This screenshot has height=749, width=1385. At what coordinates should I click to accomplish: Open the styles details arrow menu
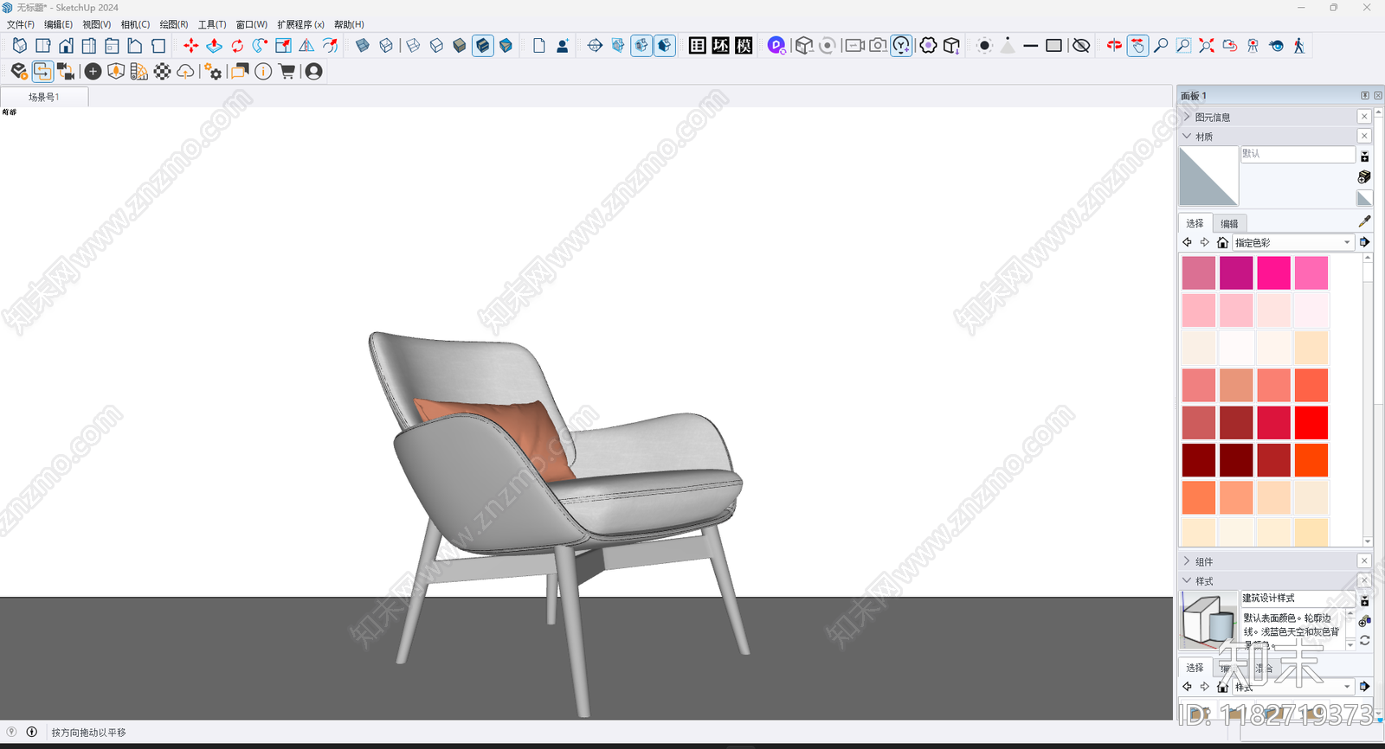point(1364,687)
